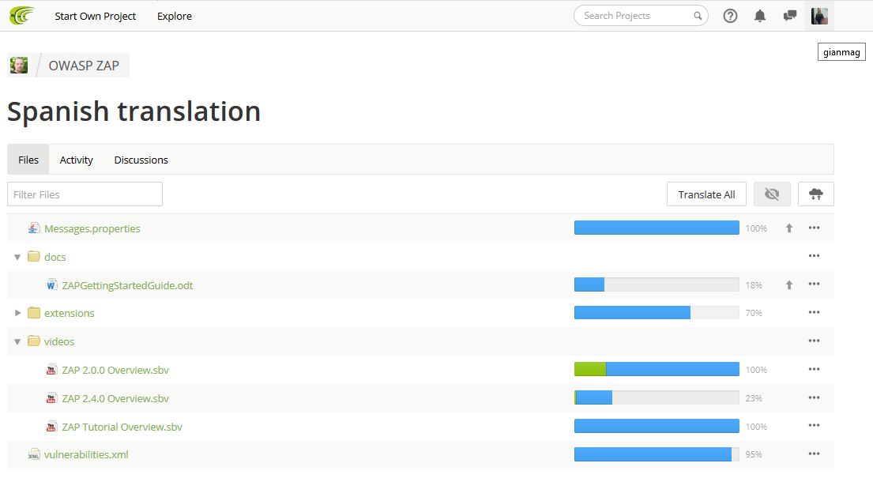Click ZAP 2.4.0 Overview video file icon
This screenshot has width=873, height=482.
pos(52,398)
